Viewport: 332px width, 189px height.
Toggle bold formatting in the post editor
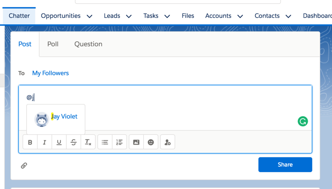click(x=30, y=142)
